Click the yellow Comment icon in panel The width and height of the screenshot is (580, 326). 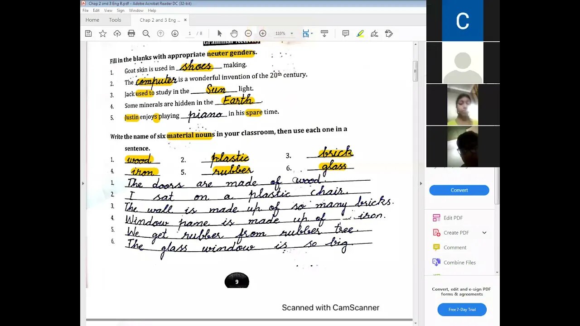click(436, 248)
